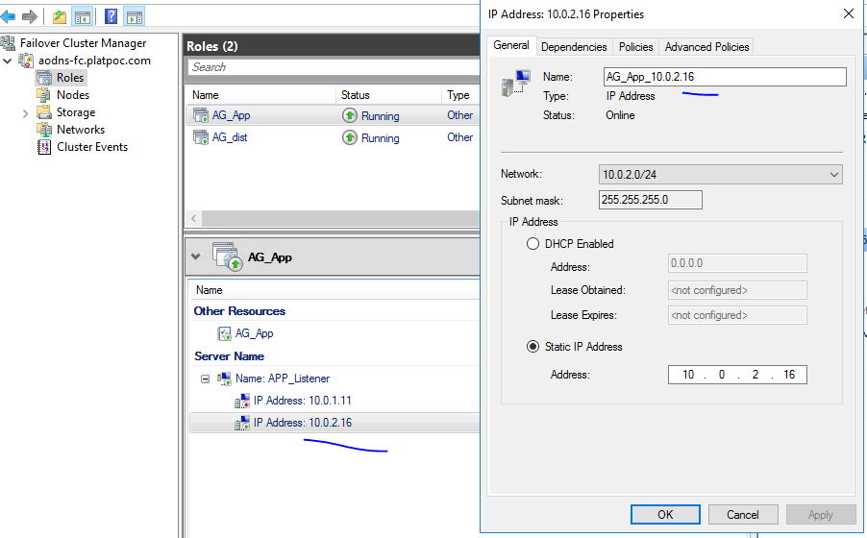Click the Nodes icon in tree
The image size is (867, 538).
pos(44,95)
